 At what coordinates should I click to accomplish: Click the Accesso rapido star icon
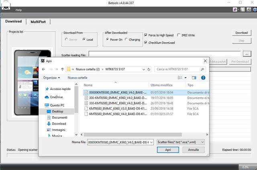click(47, 89)
